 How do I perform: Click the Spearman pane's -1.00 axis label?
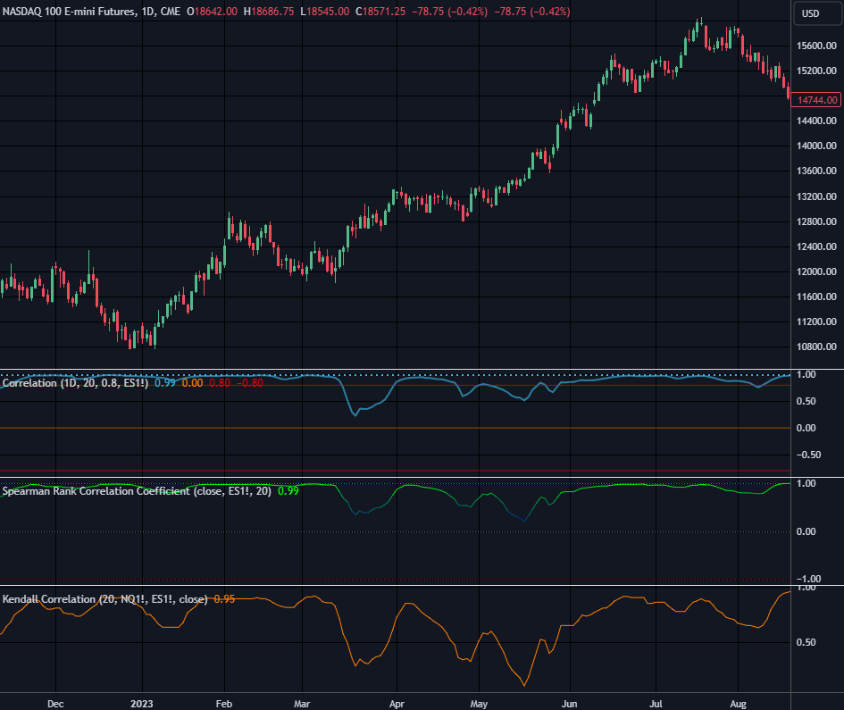coord(808,579)
